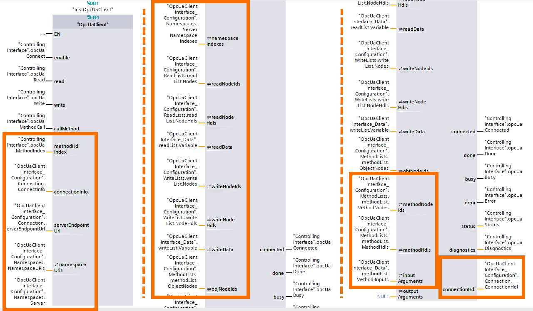Select the 'namespaceIndexes' in-out pin
Image resolution: width=533 pixels, height=311 pixels.
click(222, 41)
